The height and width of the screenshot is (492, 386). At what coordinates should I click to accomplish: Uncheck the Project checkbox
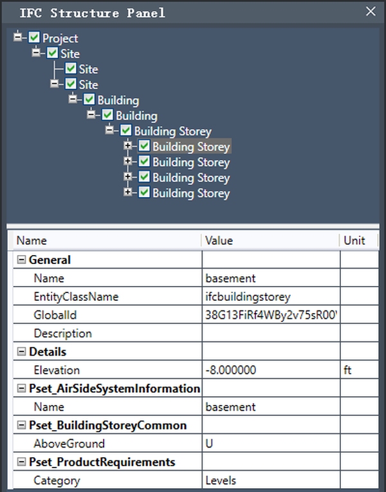pyautogui.click(x=34, y=39)
